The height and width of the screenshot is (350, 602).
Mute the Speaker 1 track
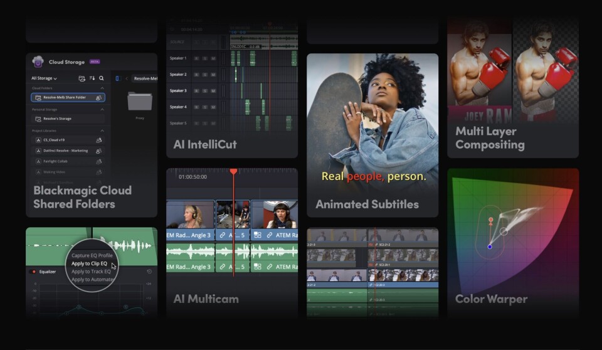click(213, 58)
